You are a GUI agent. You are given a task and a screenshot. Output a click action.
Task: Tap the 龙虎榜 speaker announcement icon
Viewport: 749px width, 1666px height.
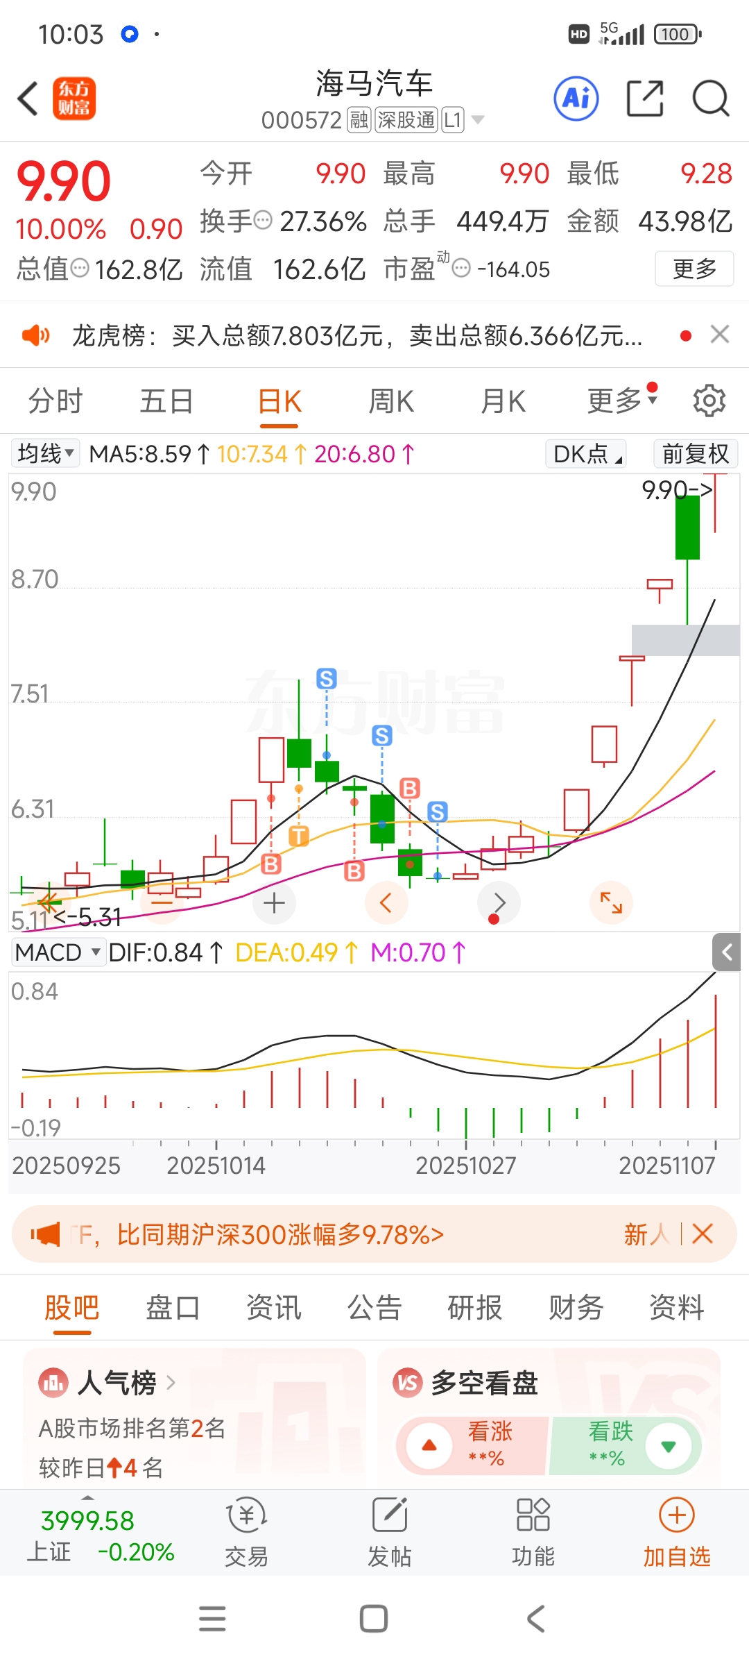coord(36,336)
